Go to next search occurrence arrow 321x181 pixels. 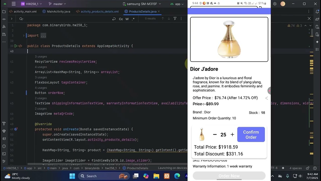(169, 19)
